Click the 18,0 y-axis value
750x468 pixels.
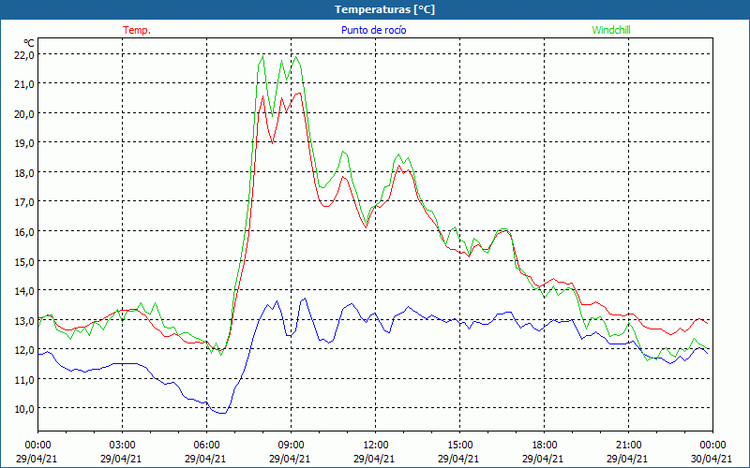[x=25, y=173]
